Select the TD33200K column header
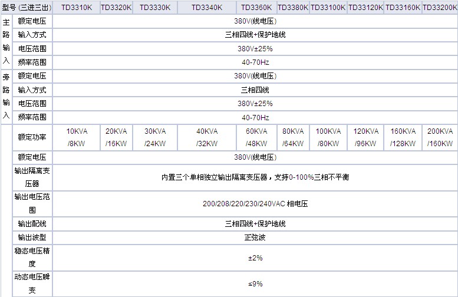Viewport: 458px width, 297px height. (x=440, y=8)
